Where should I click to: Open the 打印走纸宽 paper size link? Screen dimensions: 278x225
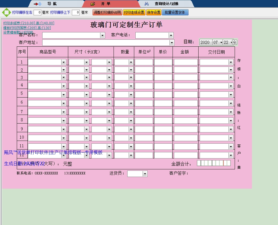29,23
